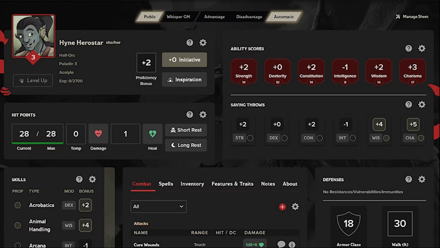Screen dimensions: 440x248
Task: Click the Inspiration button
Action: pyautogui.click(x=184, y=80)
